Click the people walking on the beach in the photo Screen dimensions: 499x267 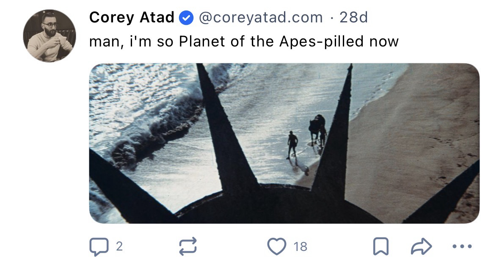click(x=292, y=144)
